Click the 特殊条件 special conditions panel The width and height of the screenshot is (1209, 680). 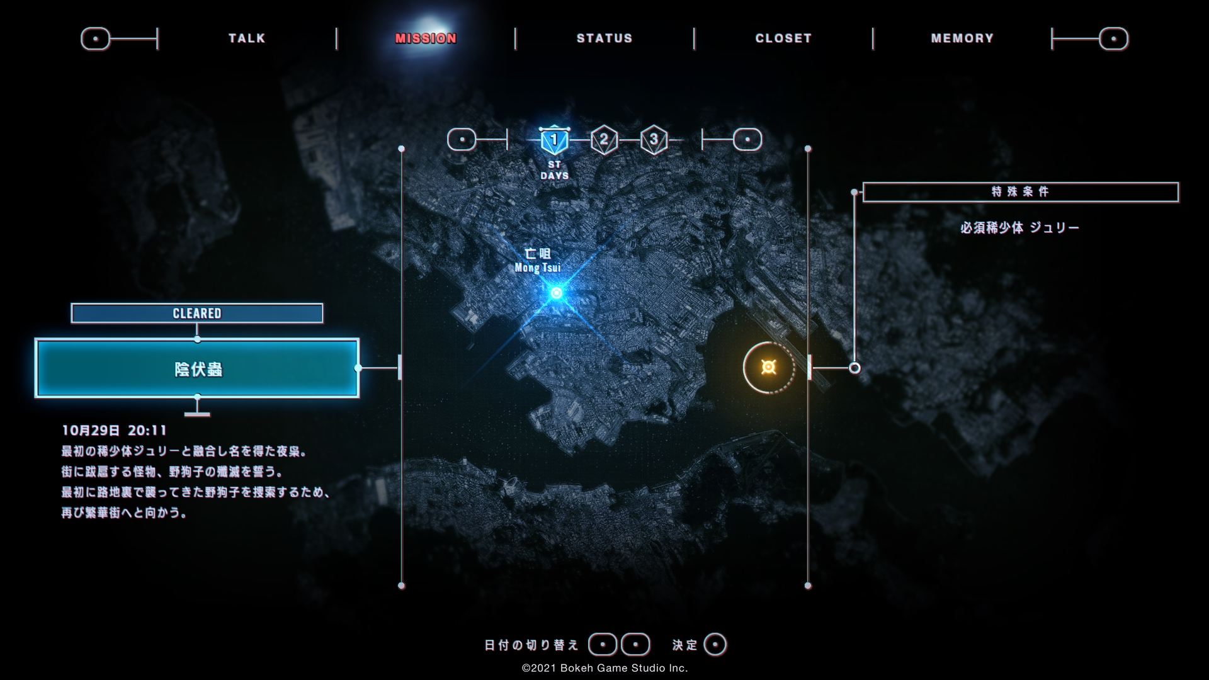tap(1021, 191)
